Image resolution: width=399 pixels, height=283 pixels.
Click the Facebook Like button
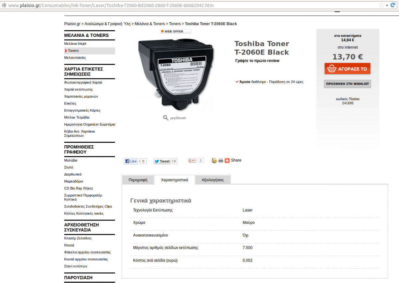pos(131,161)
